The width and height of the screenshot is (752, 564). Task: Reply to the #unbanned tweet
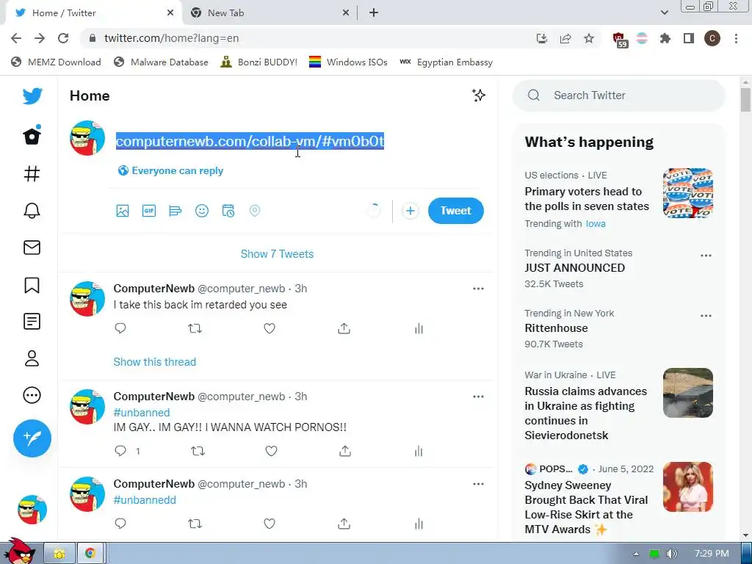click(x=120, y=451)
